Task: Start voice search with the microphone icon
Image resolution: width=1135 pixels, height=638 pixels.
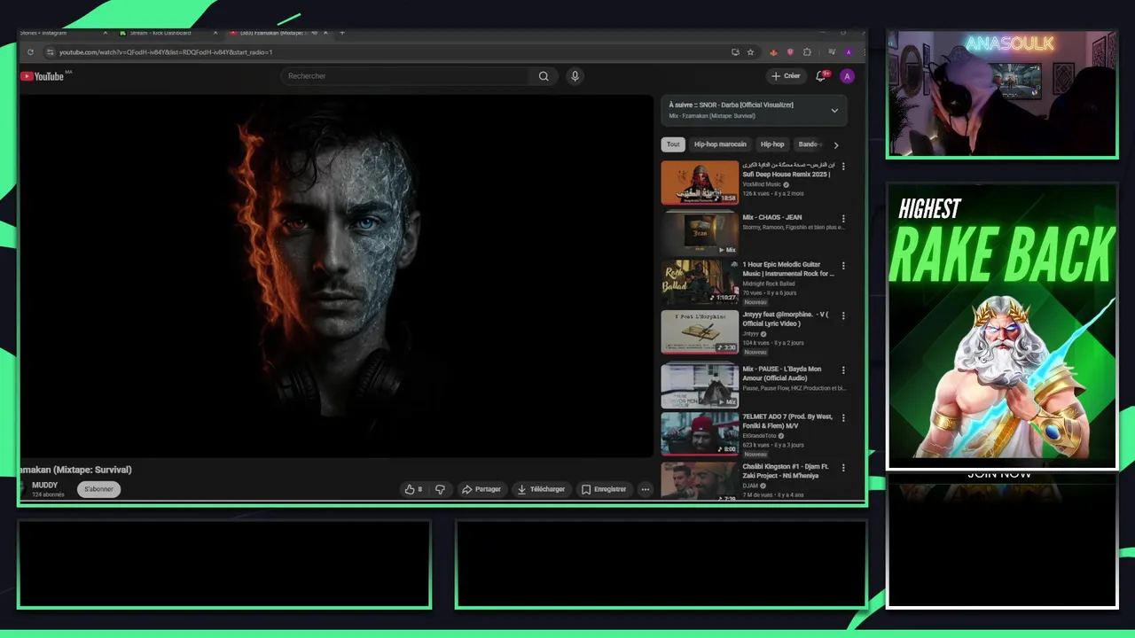Action: [575, 76]
